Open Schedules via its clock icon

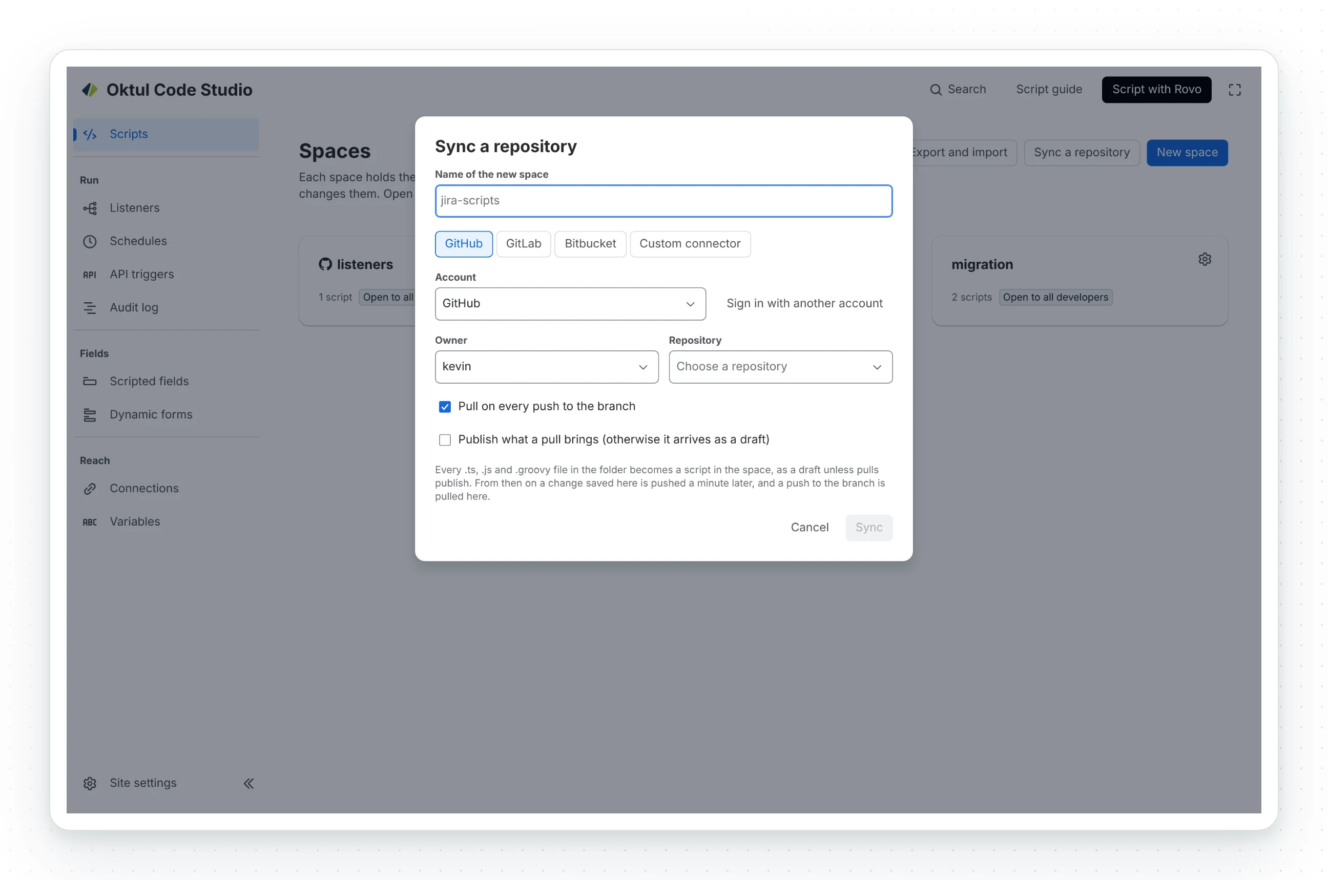point(90,241)
